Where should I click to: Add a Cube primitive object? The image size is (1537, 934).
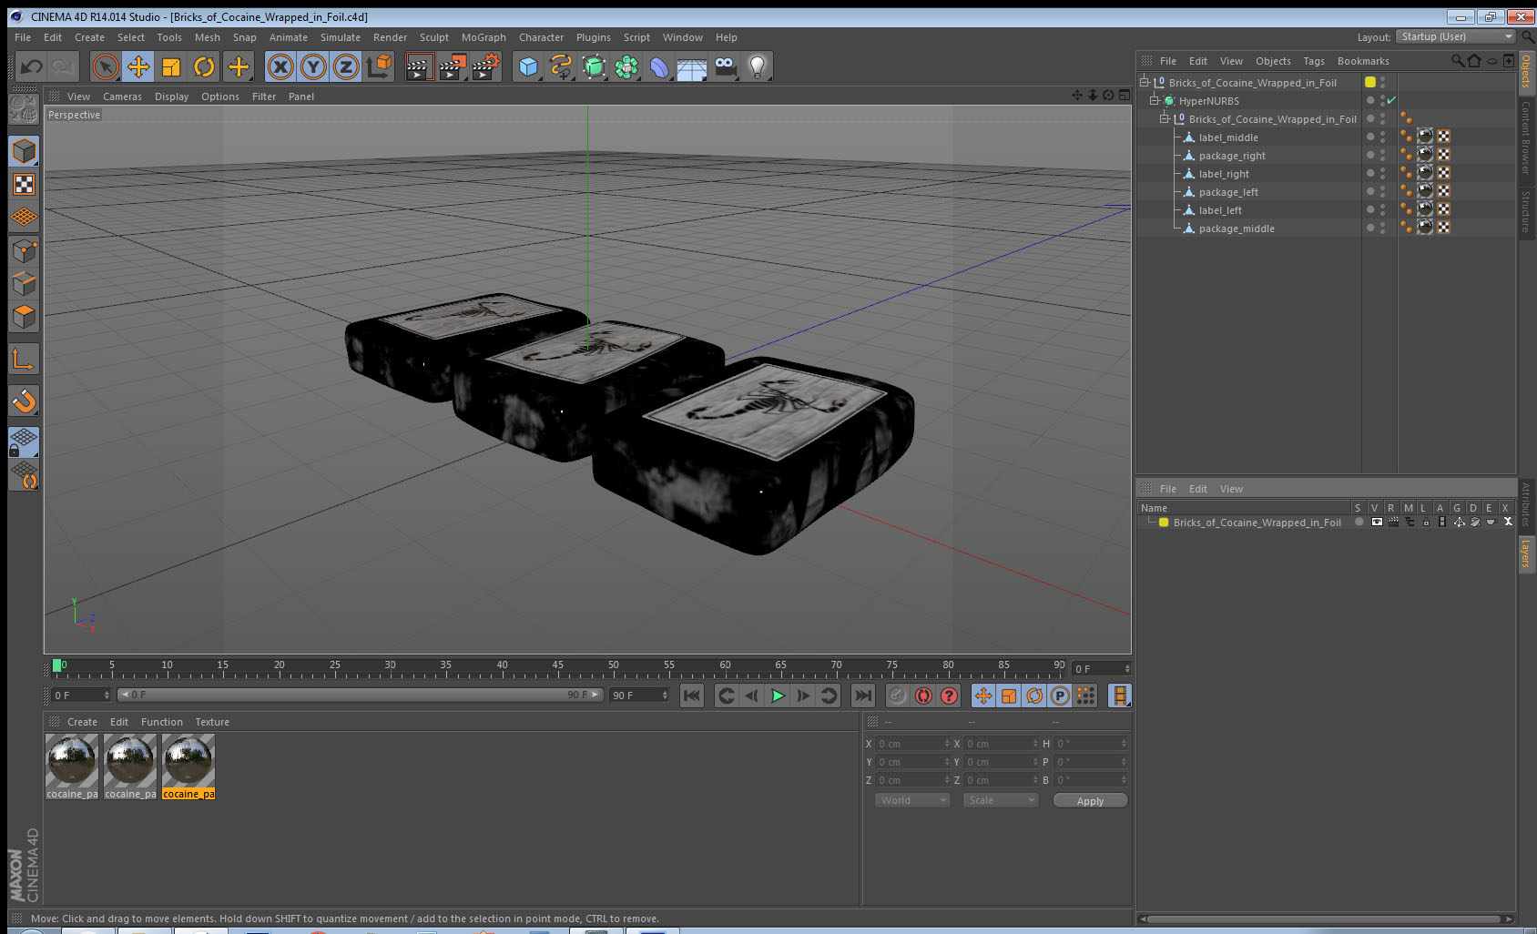[x=528, y=66]
